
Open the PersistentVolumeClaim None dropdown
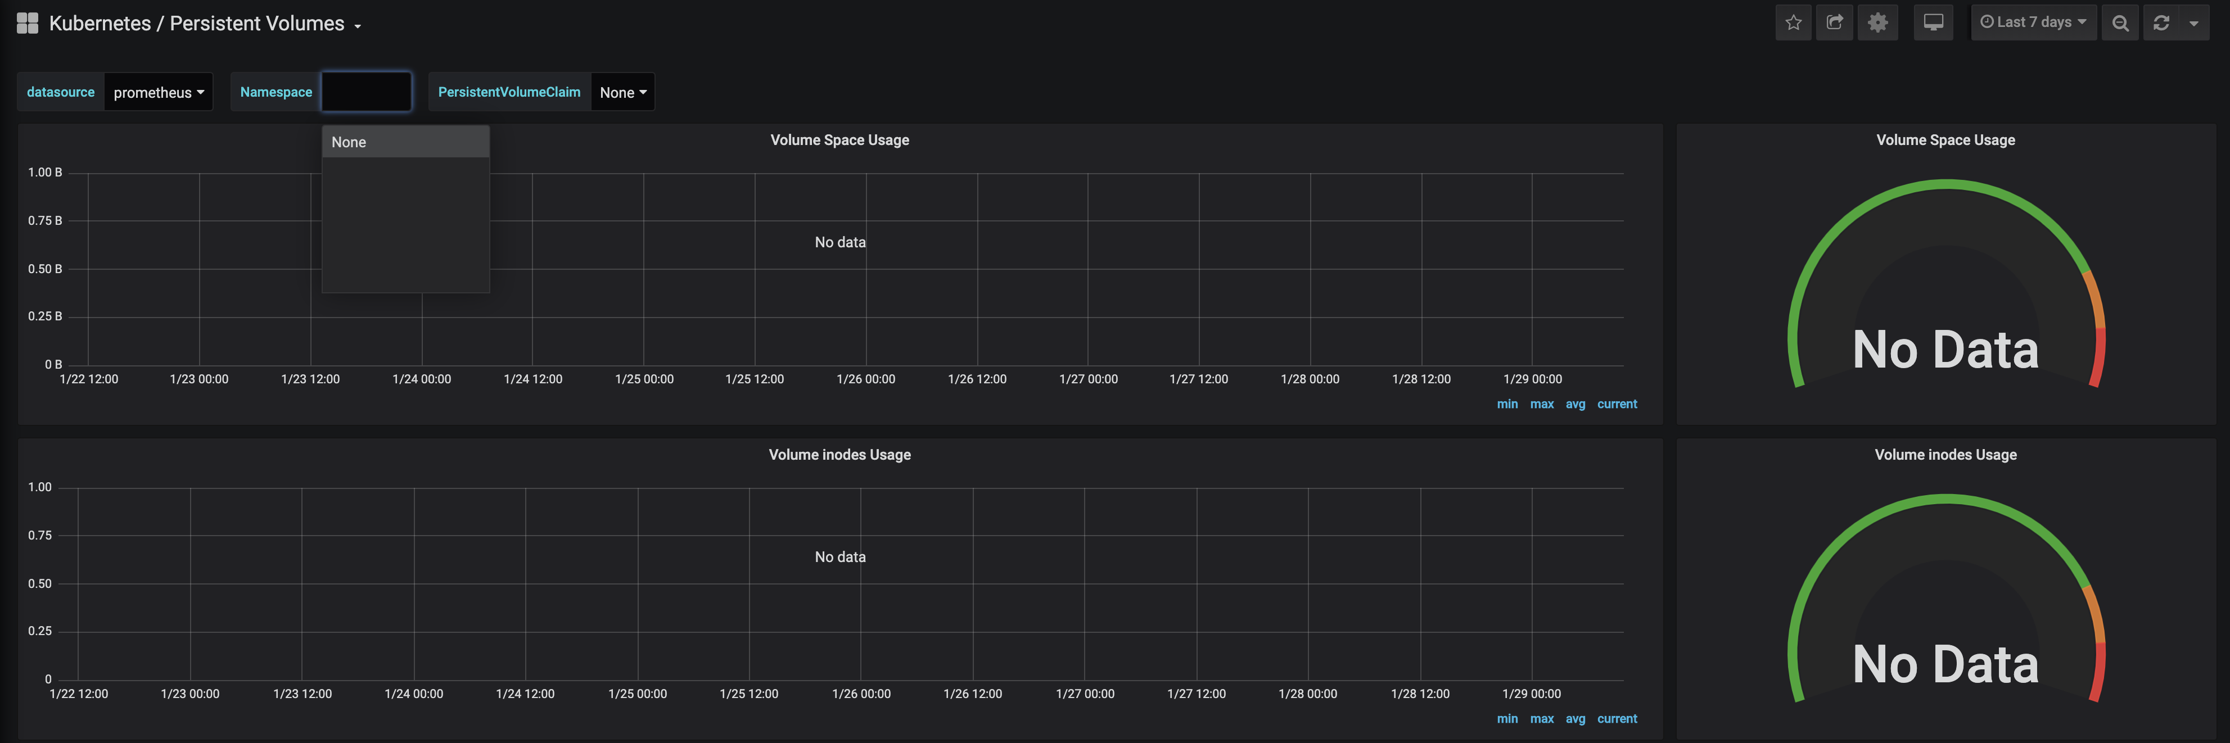coord(622,93)
